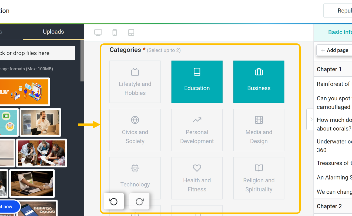352x216 pixels.
Task: Select the social media phone thumbnail
Action: point(38,208)
